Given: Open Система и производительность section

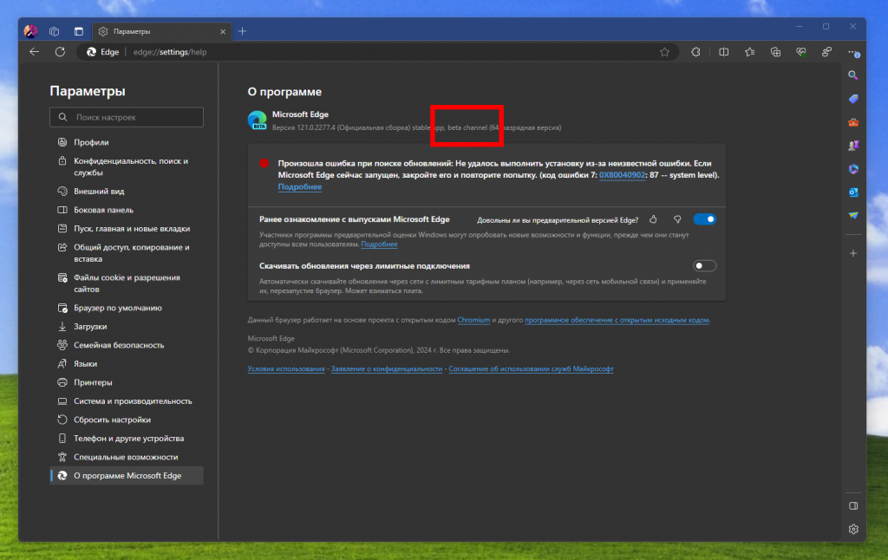Looking at the screenshot, I should coord(127,401).
